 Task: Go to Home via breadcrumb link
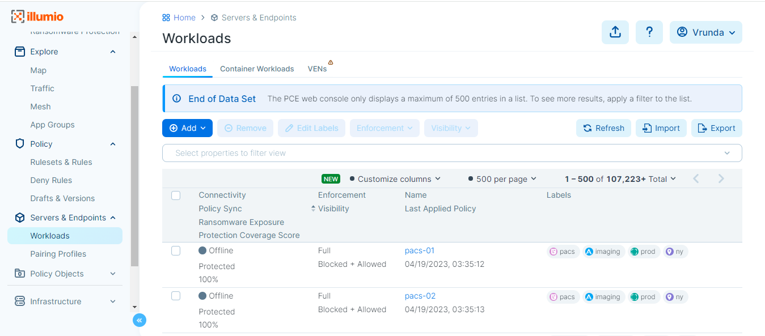click(x=179, y=18)
